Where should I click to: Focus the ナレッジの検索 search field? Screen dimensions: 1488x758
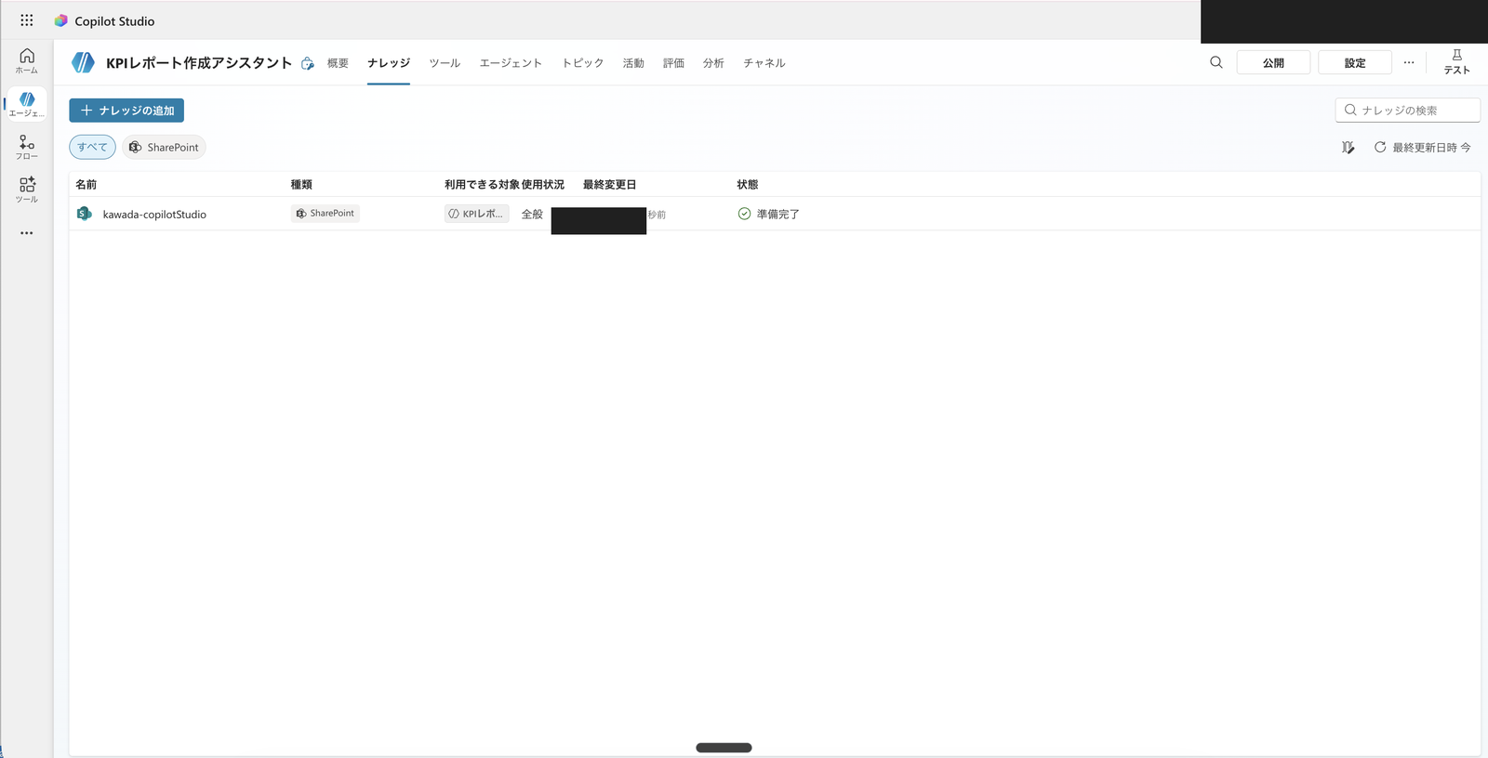click(1408, 110)
